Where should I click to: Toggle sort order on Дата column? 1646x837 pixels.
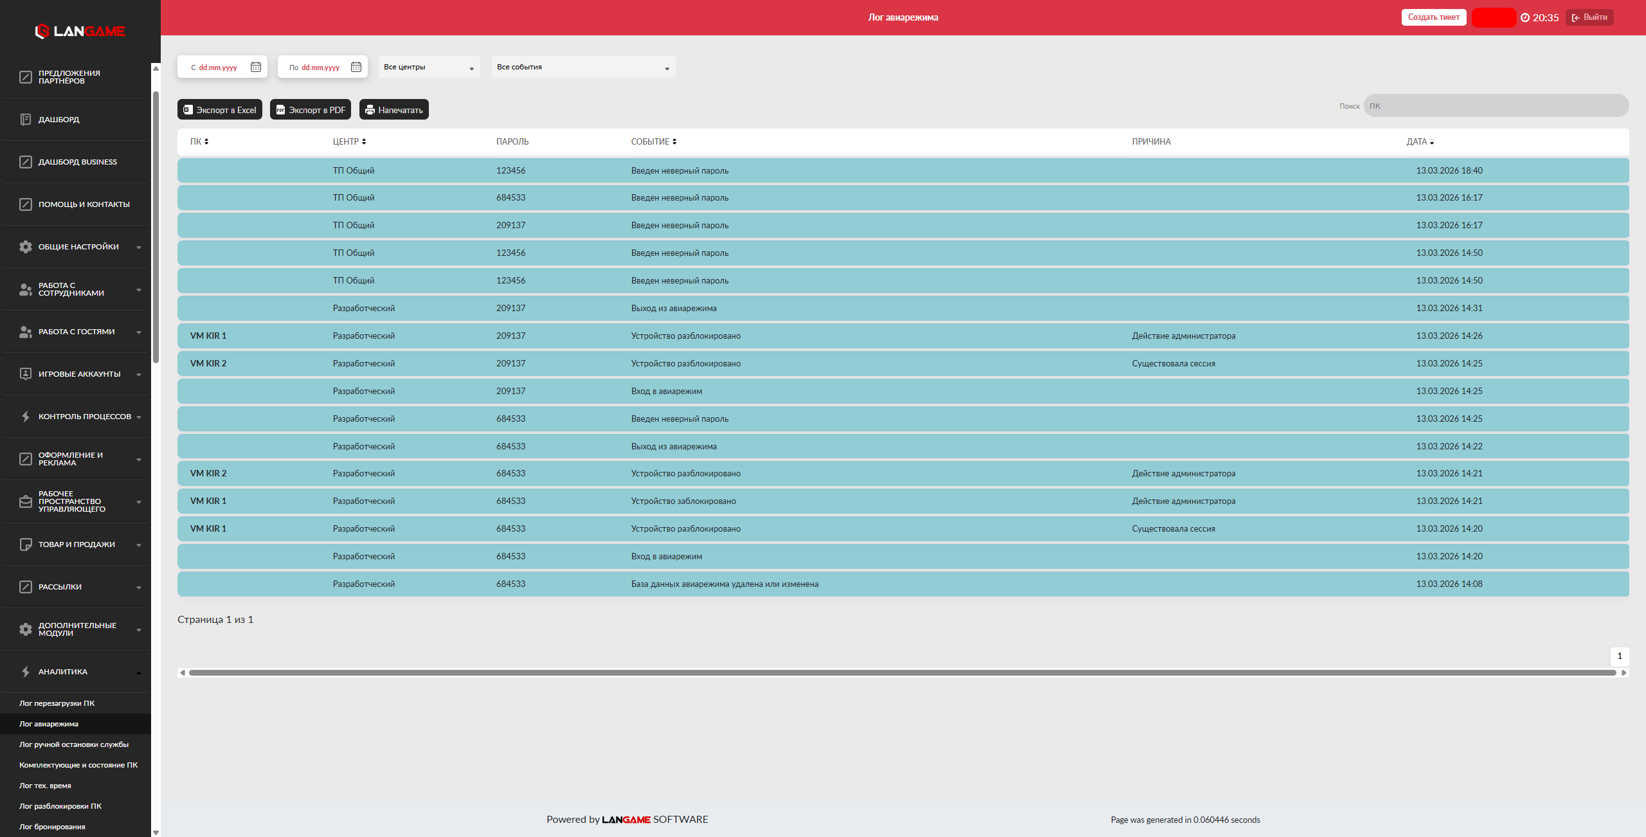pos(1420,141)
